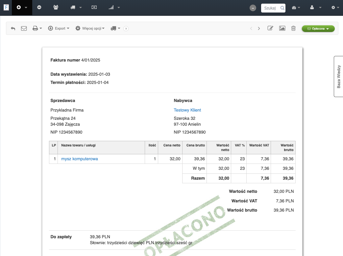Open the Fakturownia F logo home
The width and height of the screenshot is (343, 256).
[x=6, y=8]
